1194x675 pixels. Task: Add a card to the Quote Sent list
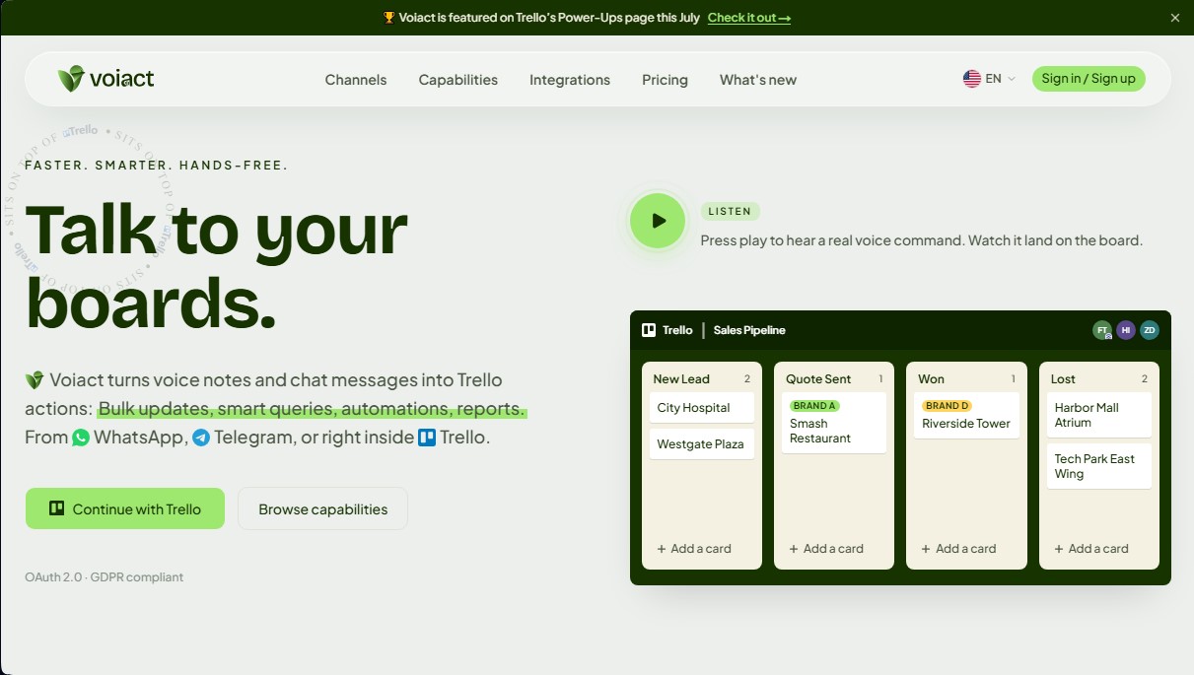click(826, 549)
